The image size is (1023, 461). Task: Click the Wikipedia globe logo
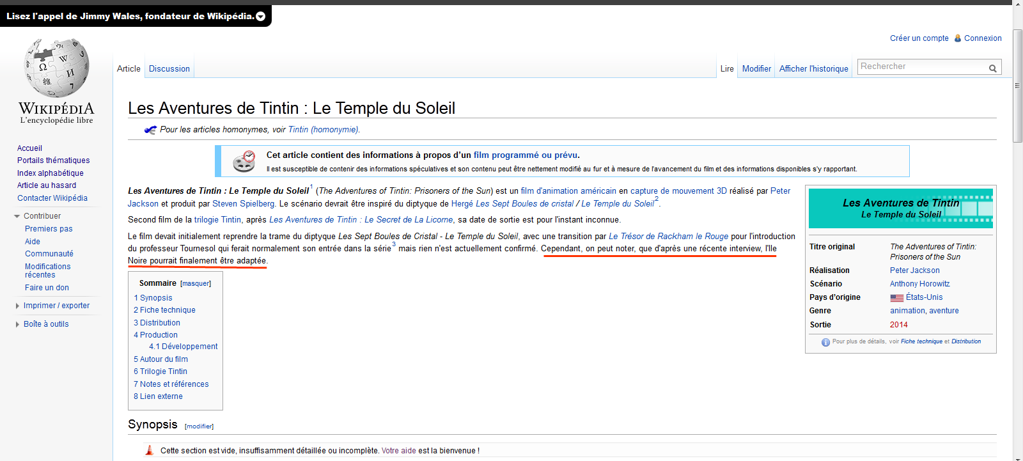click(x=56, y=67)
